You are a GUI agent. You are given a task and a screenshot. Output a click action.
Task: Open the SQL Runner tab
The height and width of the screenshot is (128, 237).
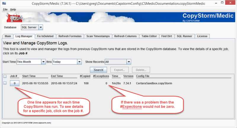pos(184,36)
